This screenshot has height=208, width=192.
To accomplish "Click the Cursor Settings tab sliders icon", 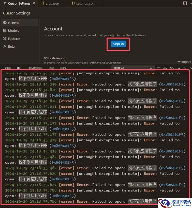I will 5,3.
